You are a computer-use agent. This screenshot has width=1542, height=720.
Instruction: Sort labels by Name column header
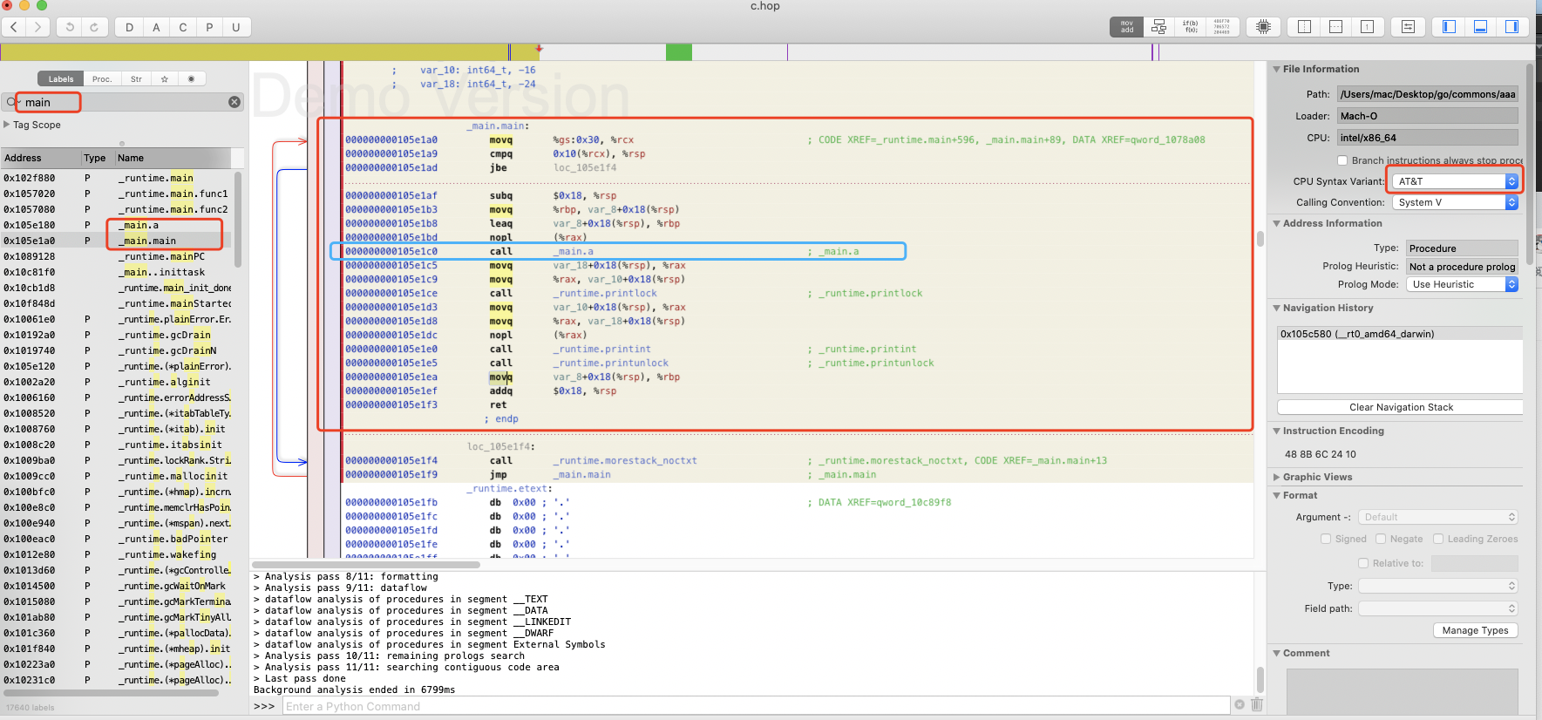[x=173, y=158]
